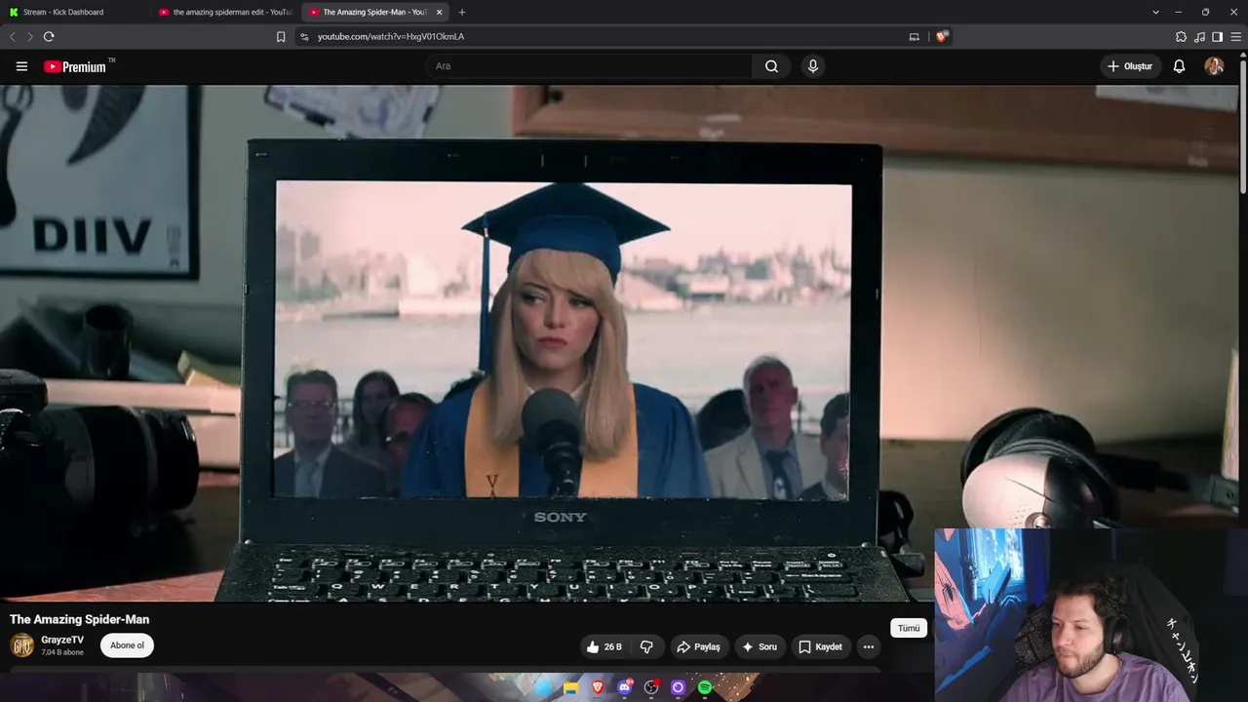The width and height of the screenshot is (1248, 702).
Task: Open YouTube notifications bell
Action: click(x=1179, y=66)
